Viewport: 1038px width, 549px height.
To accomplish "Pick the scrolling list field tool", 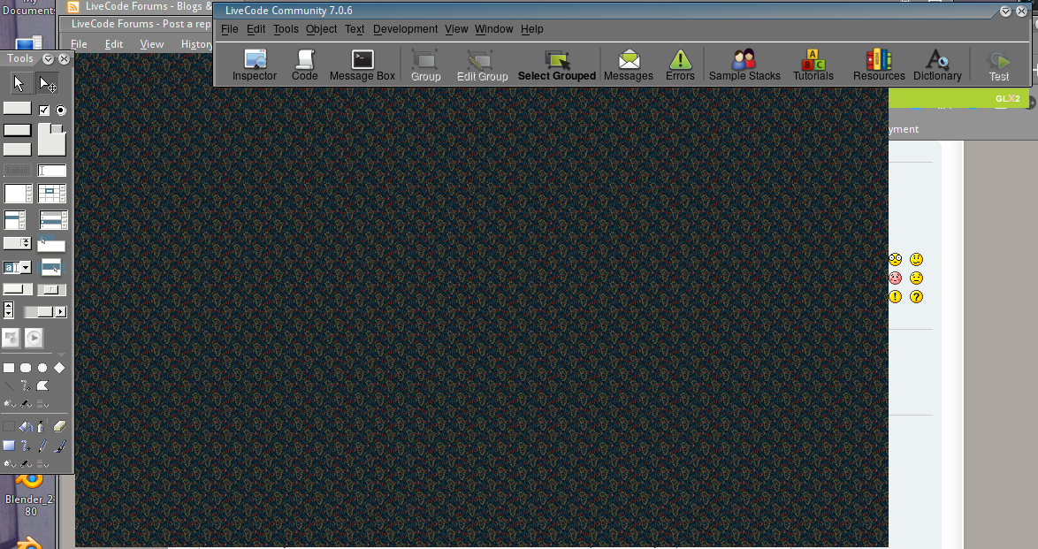I will click(x=15, y=219).
